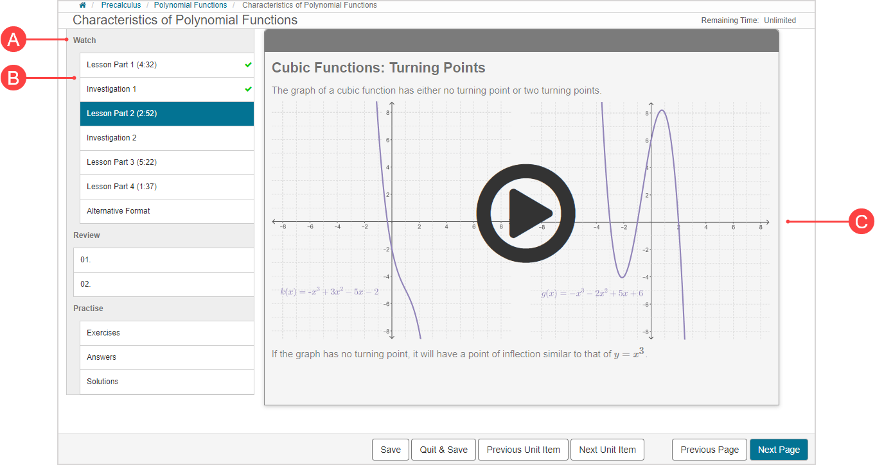Click the home icon in breadcrumb
Image resolution: width=875 pixels, height=465 pixels.
[82, 5]
